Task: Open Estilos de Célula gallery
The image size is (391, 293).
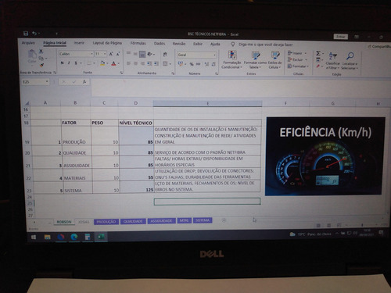Action: (x=274, y=60)
